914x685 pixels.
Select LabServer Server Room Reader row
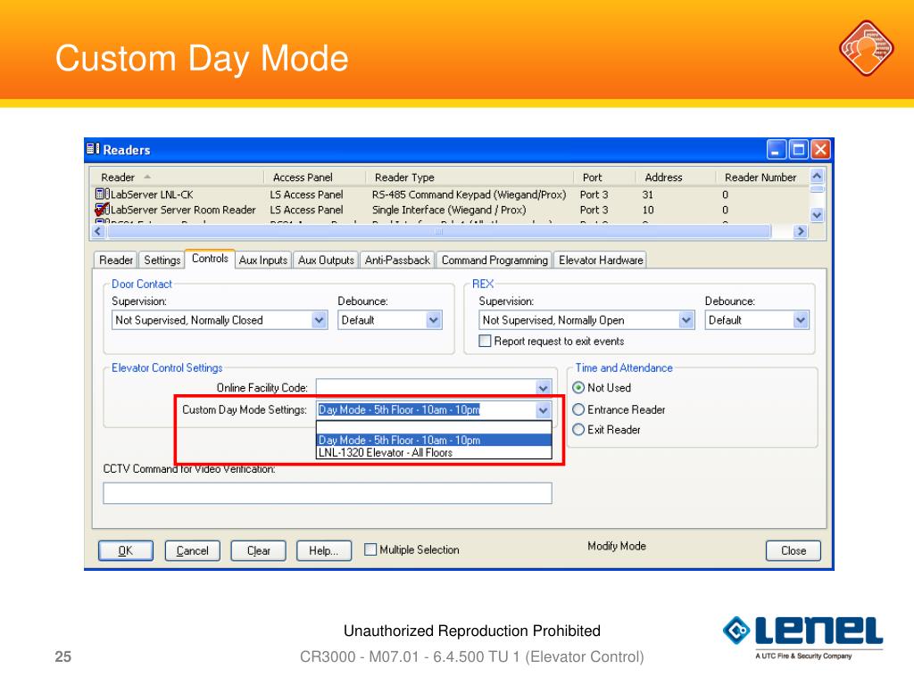[450, 210]
